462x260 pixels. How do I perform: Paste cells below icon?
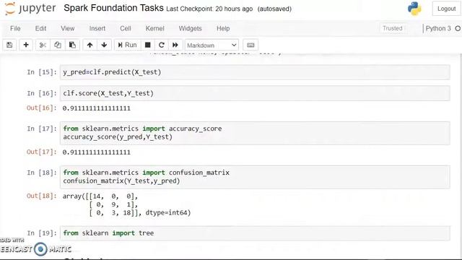click(72, 45)
